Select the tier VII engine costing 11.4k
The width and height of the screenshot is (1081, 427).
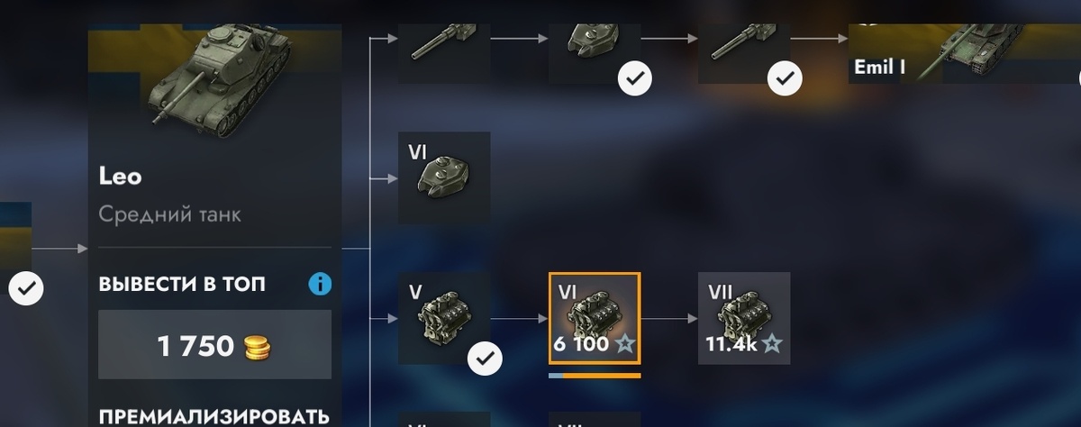(744, 318)
